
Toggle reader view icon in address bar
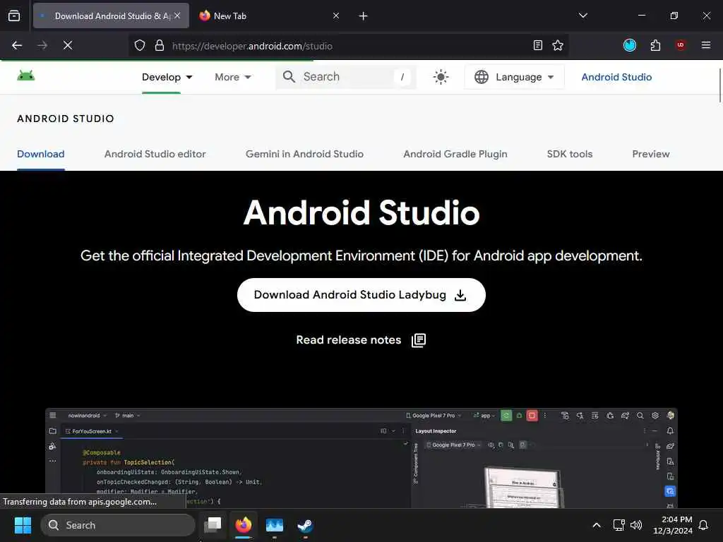point(537,45)
